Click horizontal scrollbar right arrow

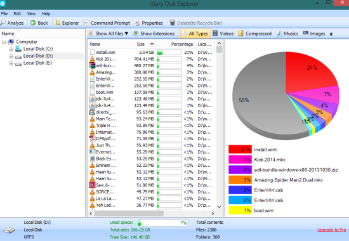[x=213, y=213]
